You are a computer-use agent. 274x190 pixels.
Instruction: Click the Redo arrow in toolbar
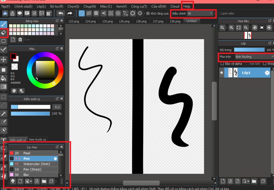click(70, 13)
